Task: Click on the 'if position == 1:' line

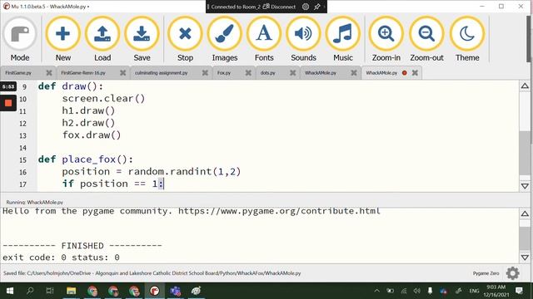Action: pyautogui.click(x=113, y=184)
